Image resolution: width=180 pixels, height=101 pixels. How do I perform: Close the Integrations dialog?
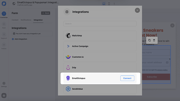coord(137,10)
